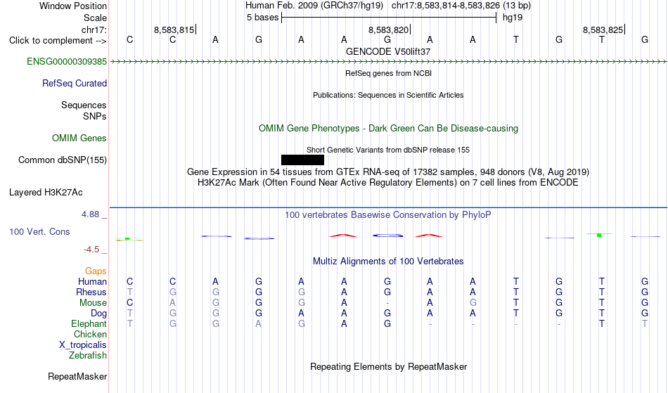Viewport: 668px width, 393px height.
Task: Click 'Short Genetic Variants from dbSNP release 155'
Action: coord(388,150)
